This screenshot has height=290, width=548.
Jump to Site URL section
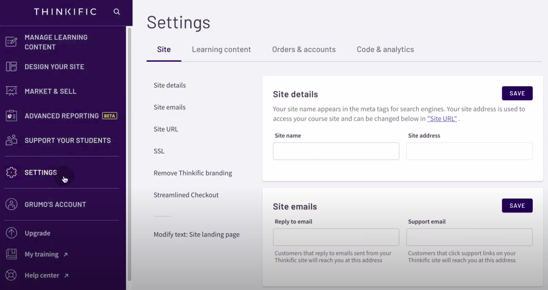(x=166, y=129)
